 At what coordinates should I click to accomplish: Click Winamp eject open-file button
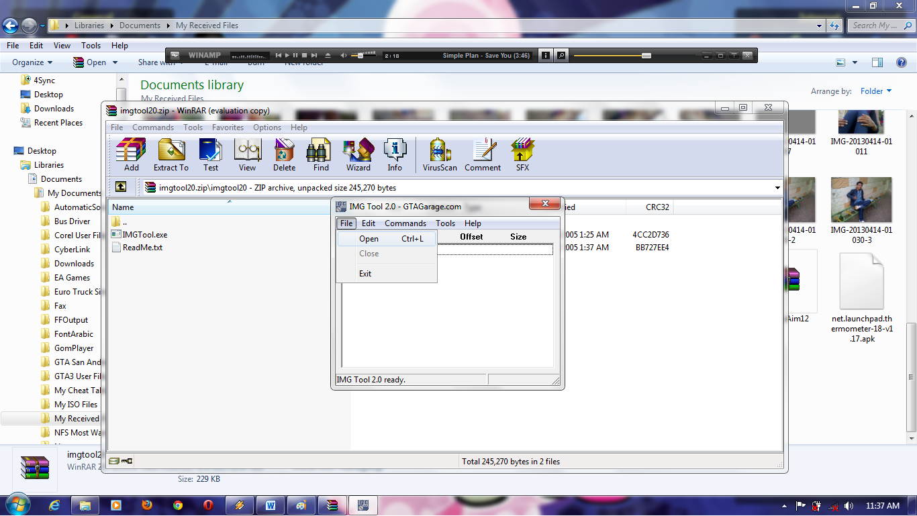tap(328, 55)
